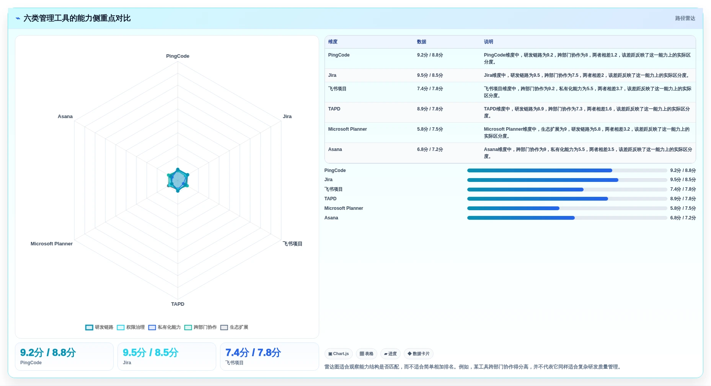Toggle 生态扩展 legend swatch
The height and width of the screenshot is (386, 711).
[x=224, y=328]
